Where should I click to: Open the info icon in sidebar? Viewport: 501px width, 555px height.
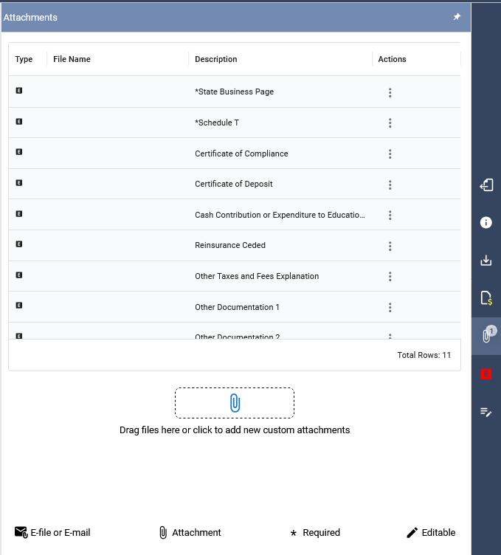(x=486, y=222)
